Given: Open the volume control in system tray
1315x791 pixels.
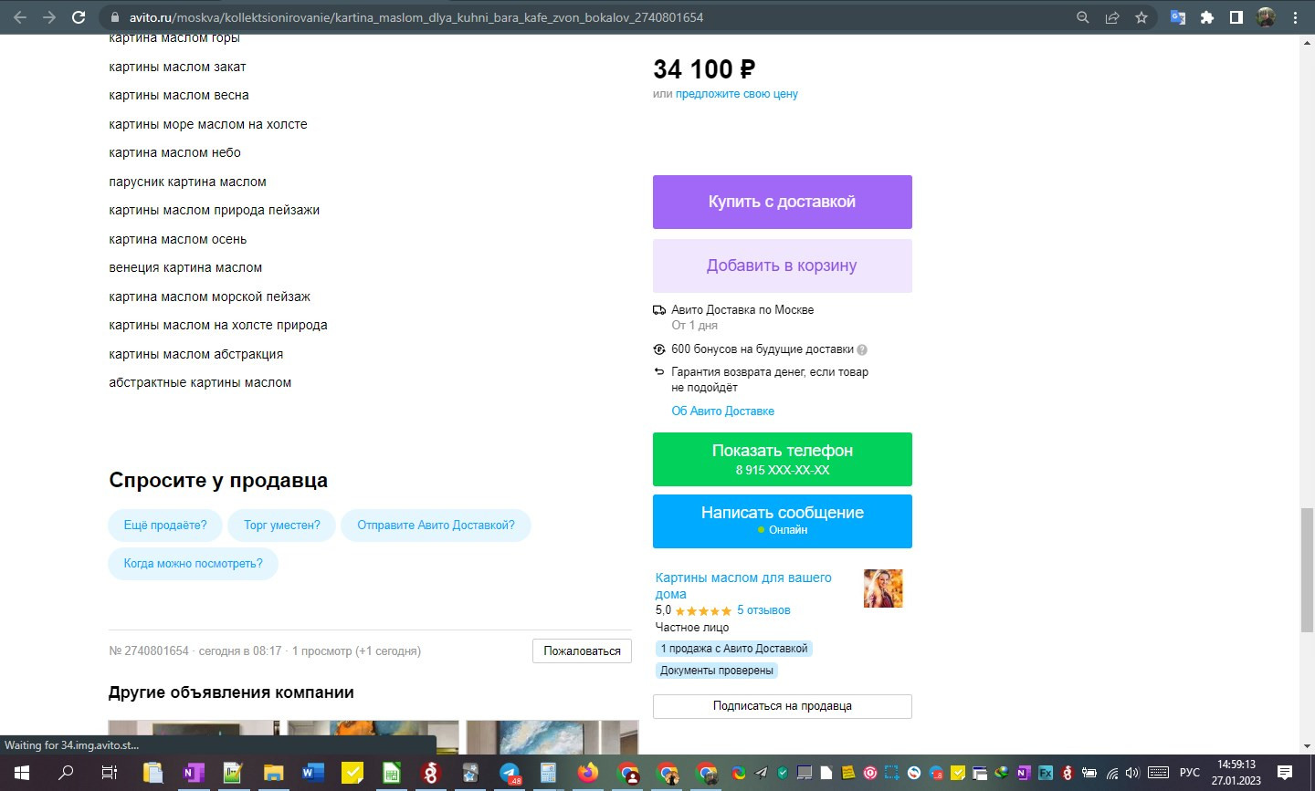Looking at the screenshot, I should click(x=1132, y=773).
